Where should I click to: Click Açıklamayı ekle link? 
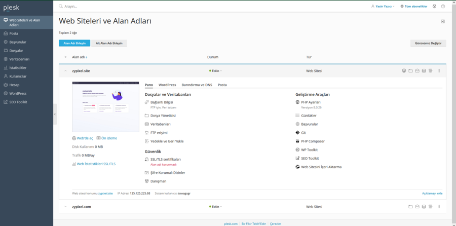[x=432, y=193]
